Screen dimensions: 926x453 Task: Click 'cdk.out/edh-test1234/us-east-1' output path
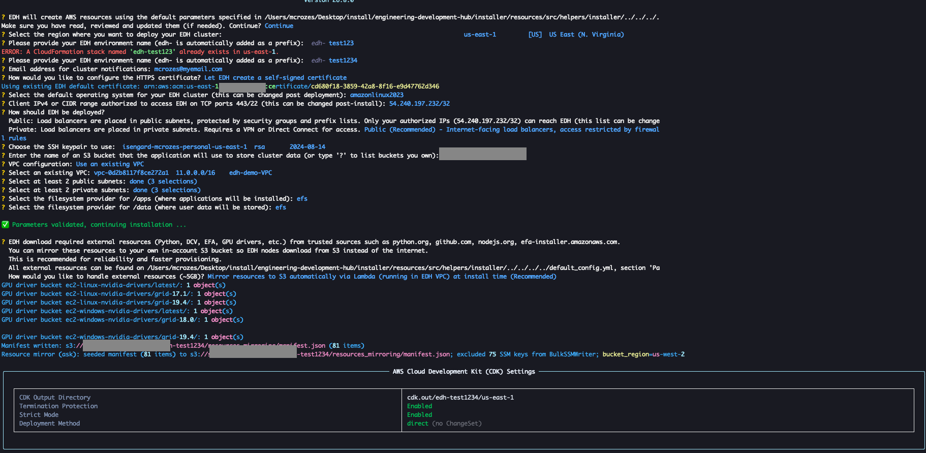click(x=460, y=398)
